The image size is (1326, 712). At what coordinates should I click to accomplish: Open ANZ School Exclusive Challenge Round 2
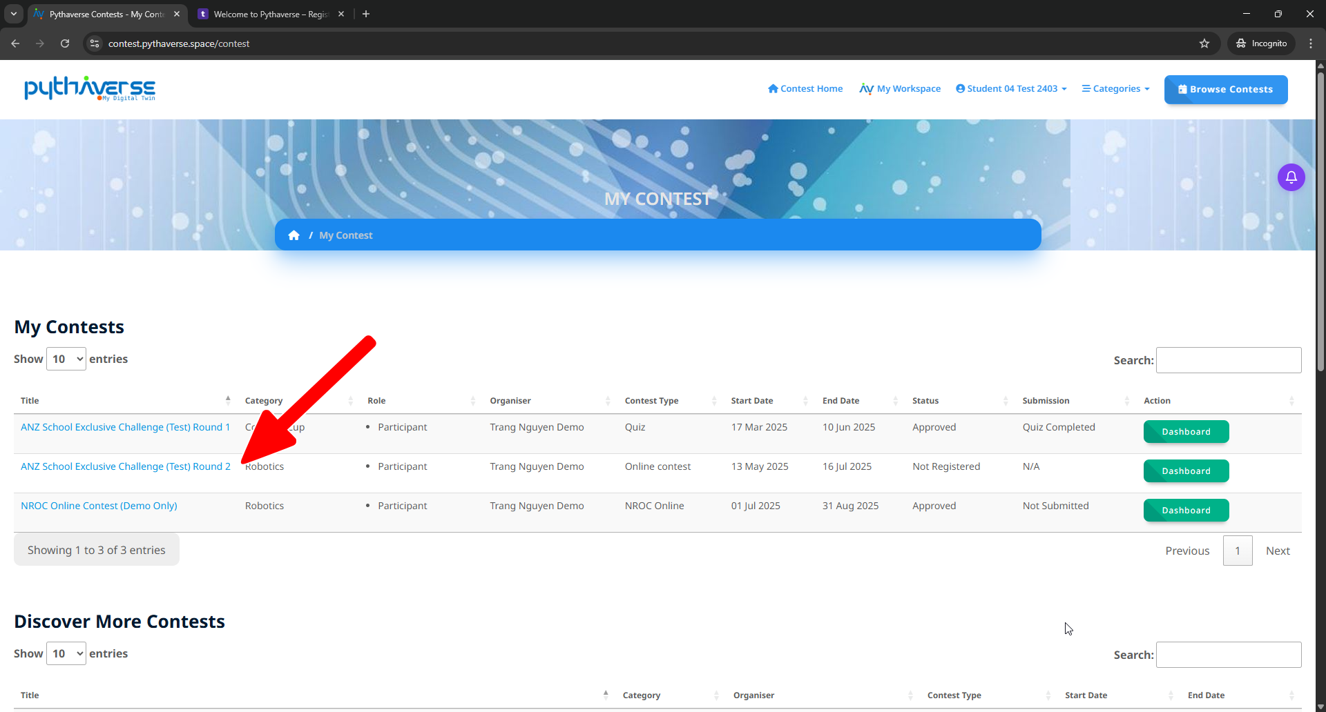tap(126, 466)
